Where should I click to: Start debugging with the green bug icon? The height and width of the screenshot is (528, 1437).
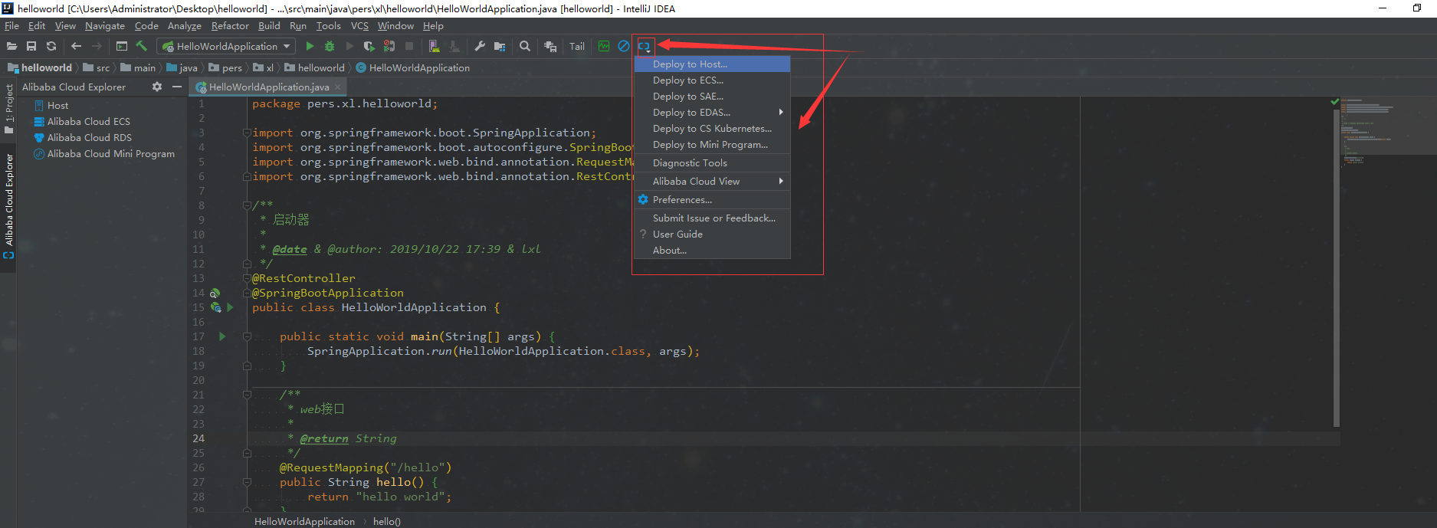[x=330, y=46]
